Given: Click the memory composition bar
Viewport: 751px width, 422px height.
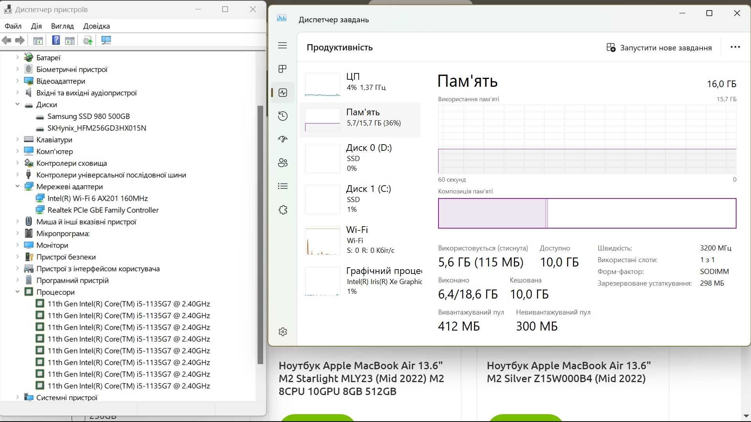Looking at the screenshot, I should tap(587, 213).
